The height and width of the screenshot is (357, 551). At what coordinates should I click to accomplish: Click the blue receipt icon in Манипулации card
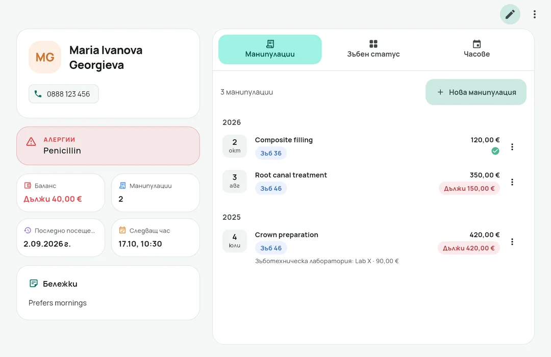(x=122, y=186)
